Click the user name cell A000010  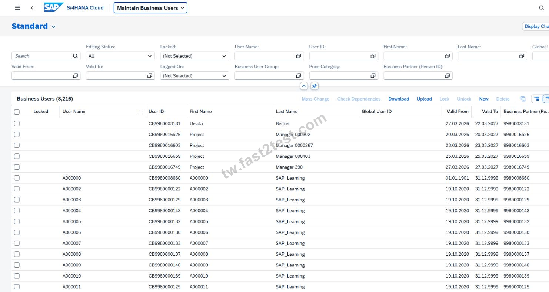[71, 276]
